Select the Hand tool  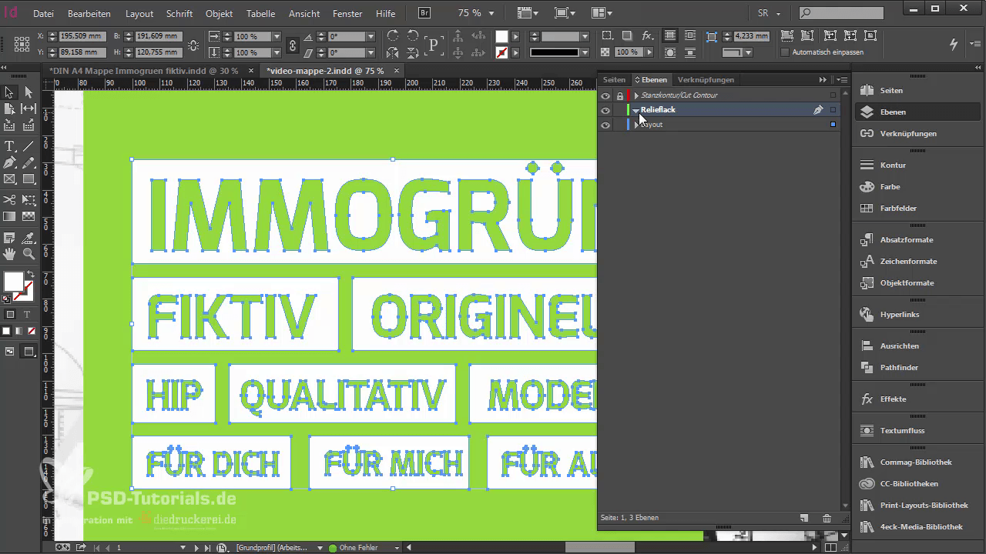click(x=9, y=254)
